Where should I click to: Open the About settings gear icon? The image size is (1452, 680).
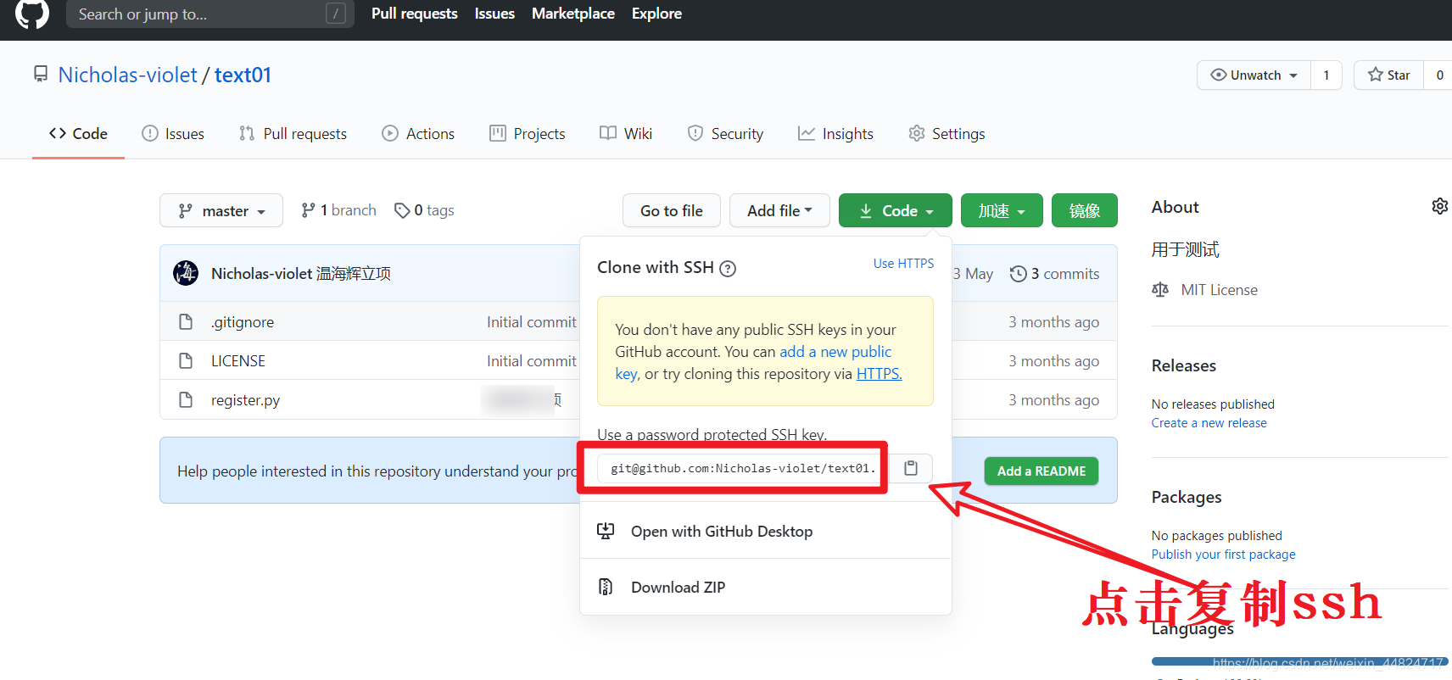pos(1439,206)
